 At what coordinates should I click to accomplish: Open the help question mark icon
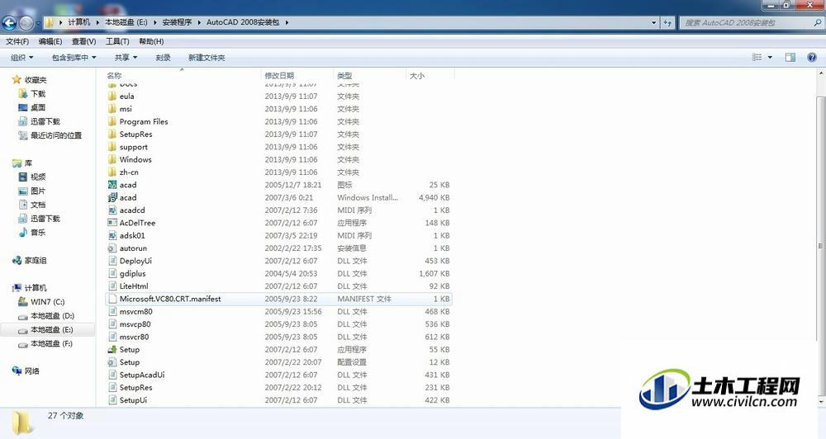pyautogui.click(x=812, y=58)
